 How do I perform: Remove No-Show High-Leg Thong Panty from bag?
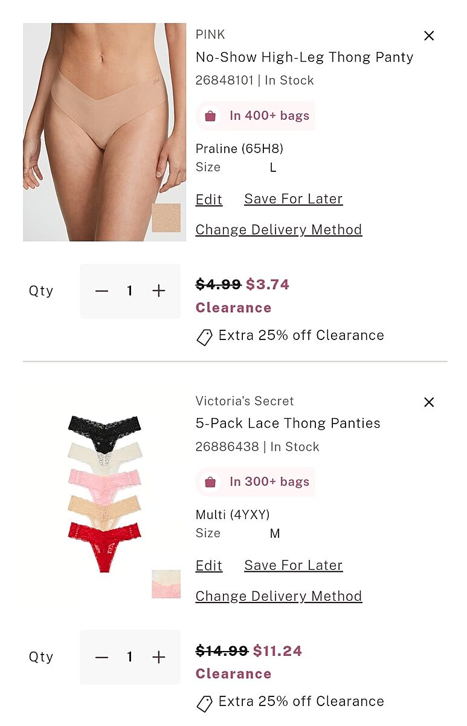coord(429,36)
